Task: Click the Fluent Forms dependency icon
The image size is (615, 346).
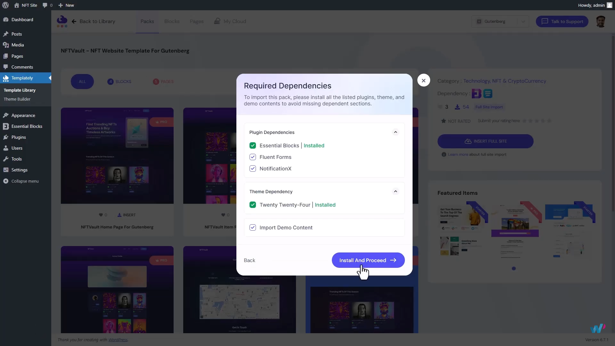Action: click(x=488, y=94)
